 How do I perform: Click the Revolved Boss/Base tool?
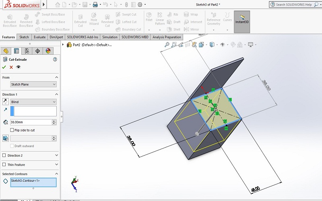click(26, 21)
